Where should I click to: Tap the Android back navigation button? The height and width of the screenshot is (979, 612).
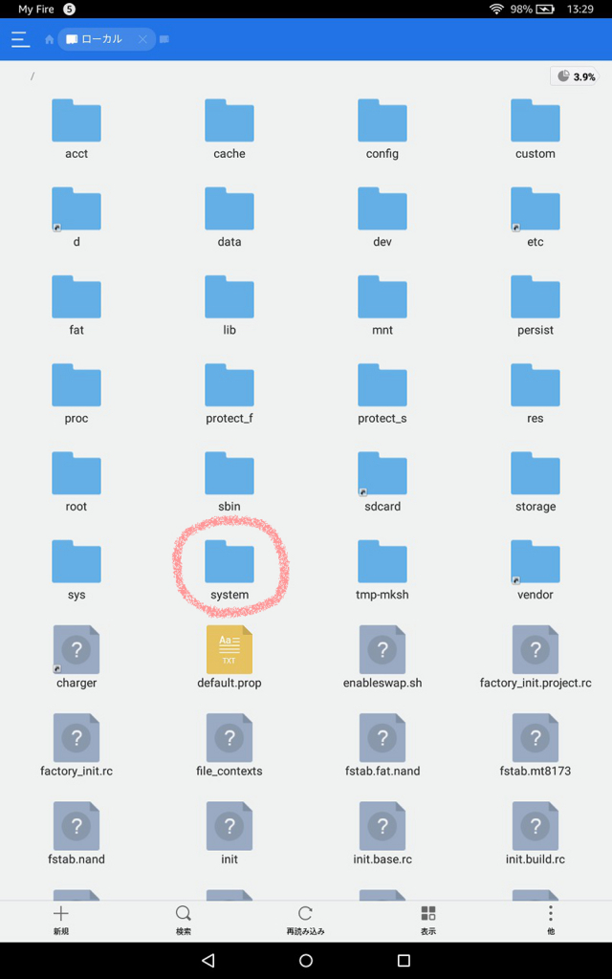(x=208, y=960)
